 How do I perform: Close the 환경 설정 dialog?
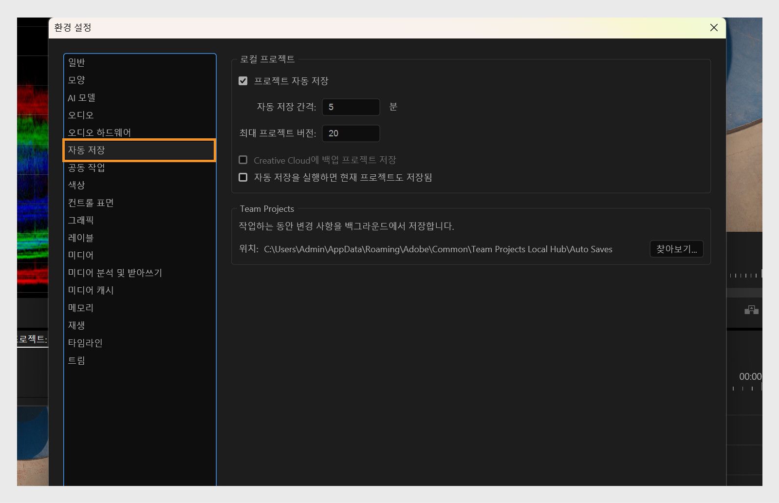(714, 28)
